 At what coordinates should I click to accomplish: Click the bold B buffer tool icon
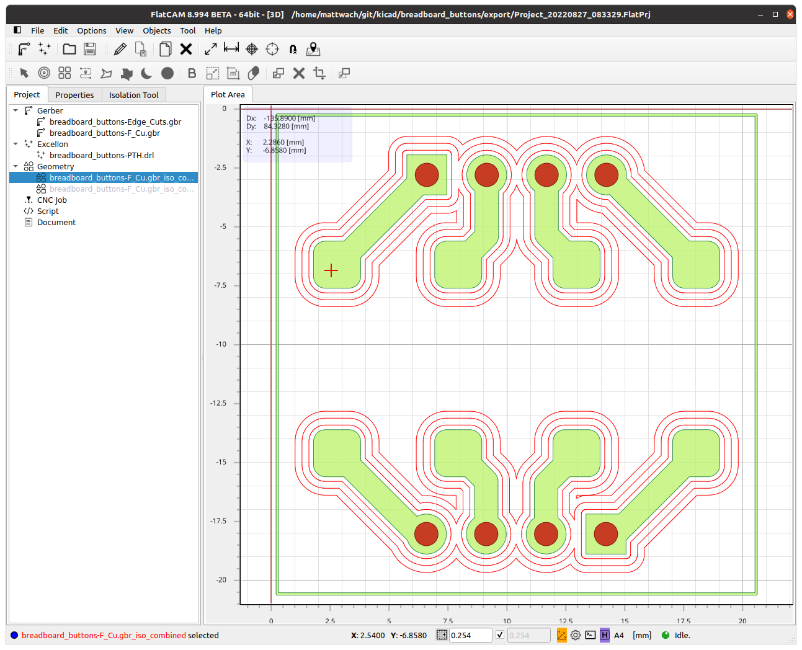click(x=192, y=73)
